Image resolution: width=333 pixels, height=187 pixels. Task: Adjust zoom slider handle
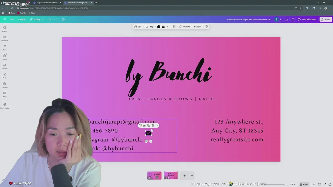pos(285,184)
